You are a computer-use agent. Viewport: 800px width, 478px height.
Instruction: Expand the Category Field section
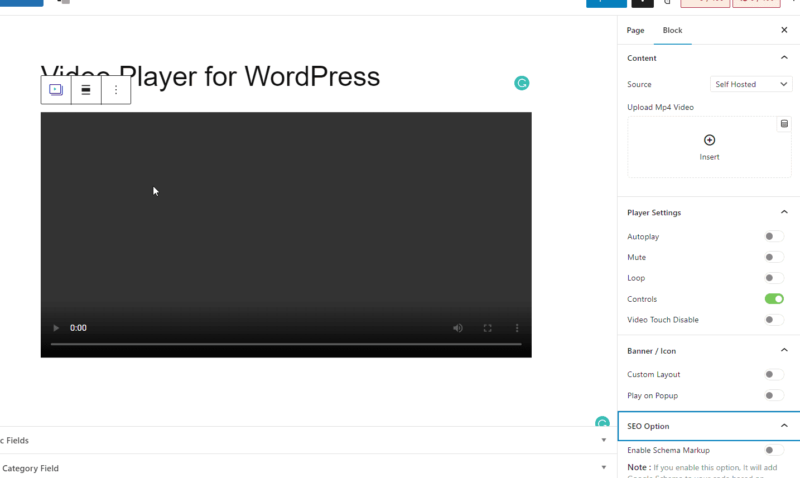tap(604, 467)
